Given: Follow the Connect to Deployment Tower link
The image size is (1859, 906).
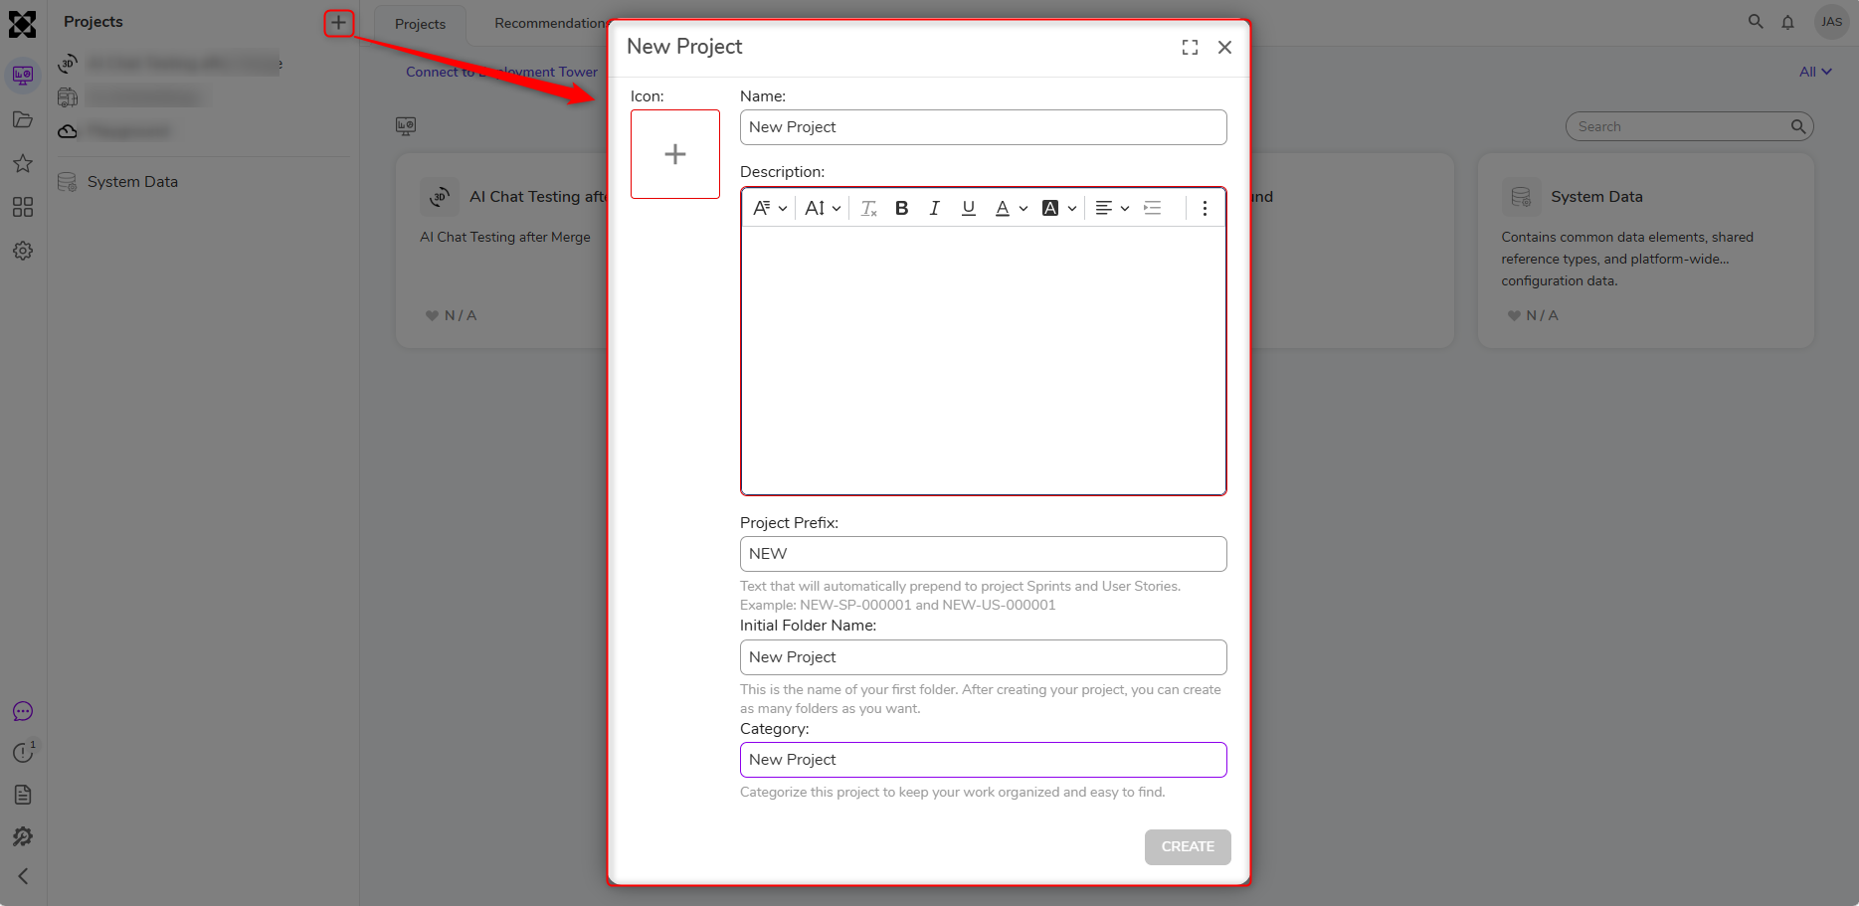Looking at the screenshot, I should pyautogui.click(x=501, y=72).
